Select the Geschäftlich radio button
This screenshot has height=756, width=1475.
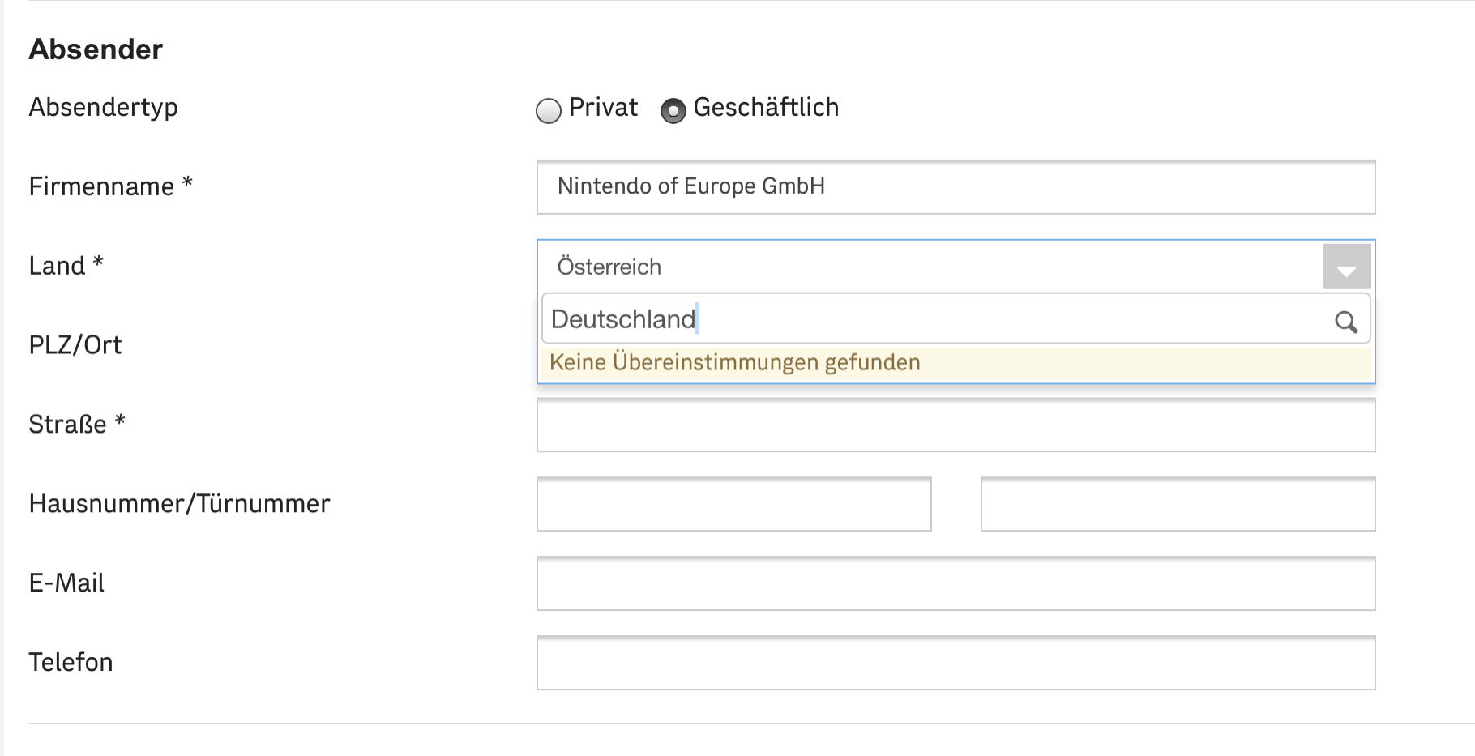tap(673, 110)
